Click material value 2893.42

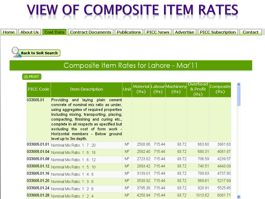coord(143,166)
